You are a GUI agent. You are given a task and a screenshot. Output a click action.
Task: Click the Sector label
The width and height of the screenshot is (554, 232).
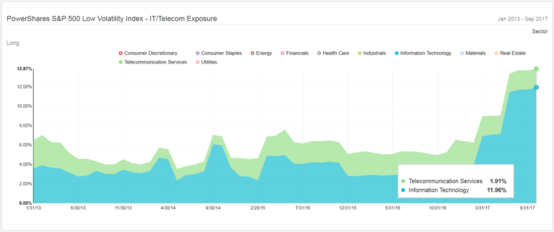[540, 31]
